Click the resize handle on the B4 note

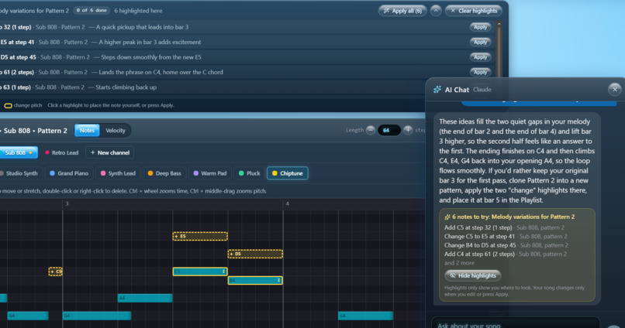click(278, 280)
